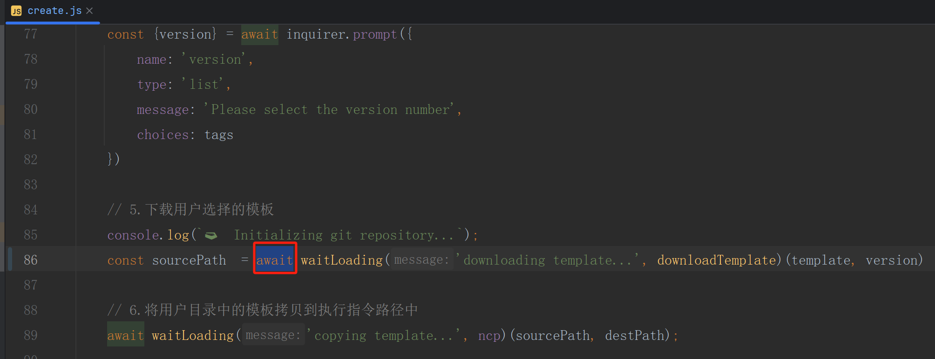The height and width of the screenshot is (359, 935).
Task: Click the ncp argument on line 89
Action: [x=489, y=335]
